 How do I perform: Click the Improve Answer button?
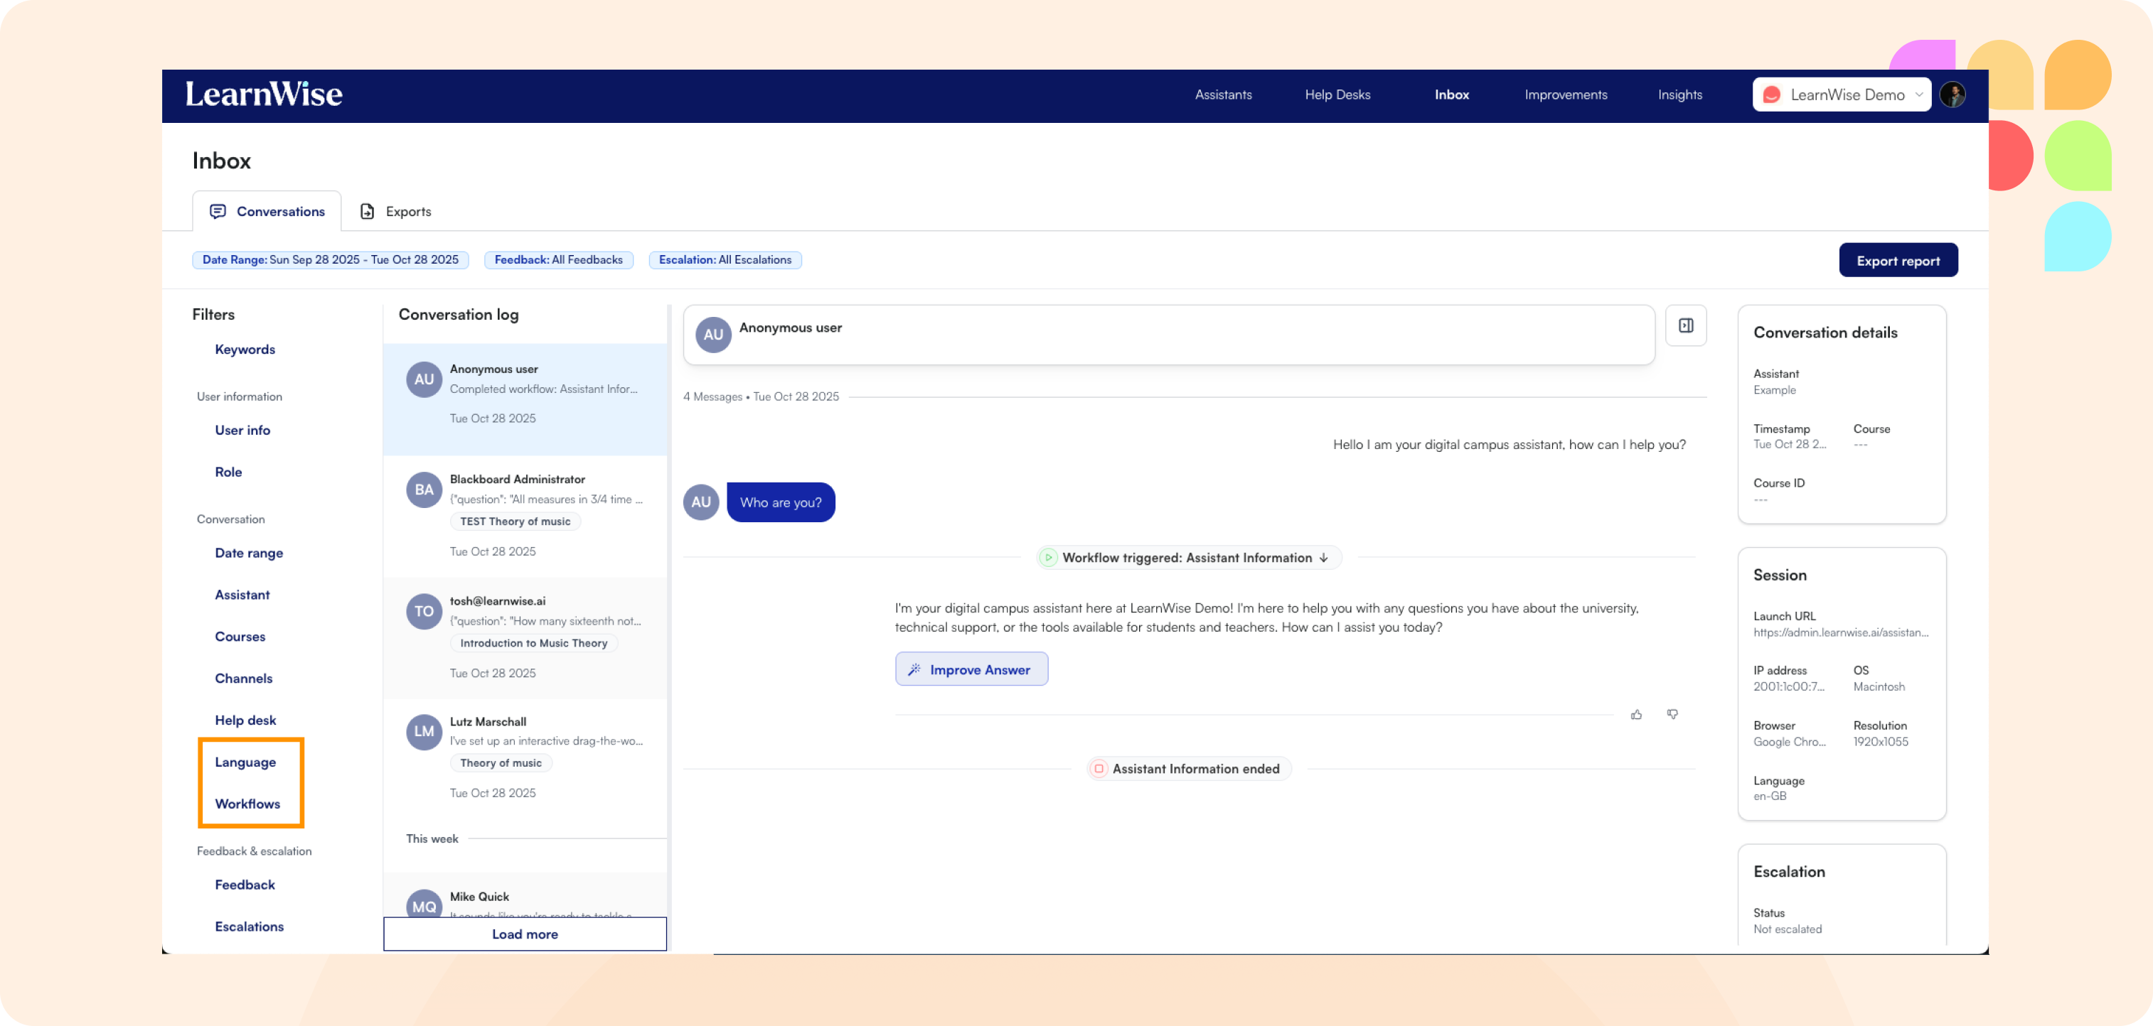click(971, 669)
